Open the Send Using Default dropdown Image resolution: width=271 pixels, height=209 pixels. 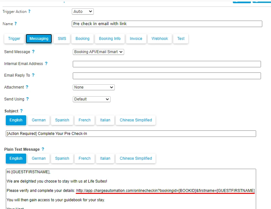coord(92,99)
